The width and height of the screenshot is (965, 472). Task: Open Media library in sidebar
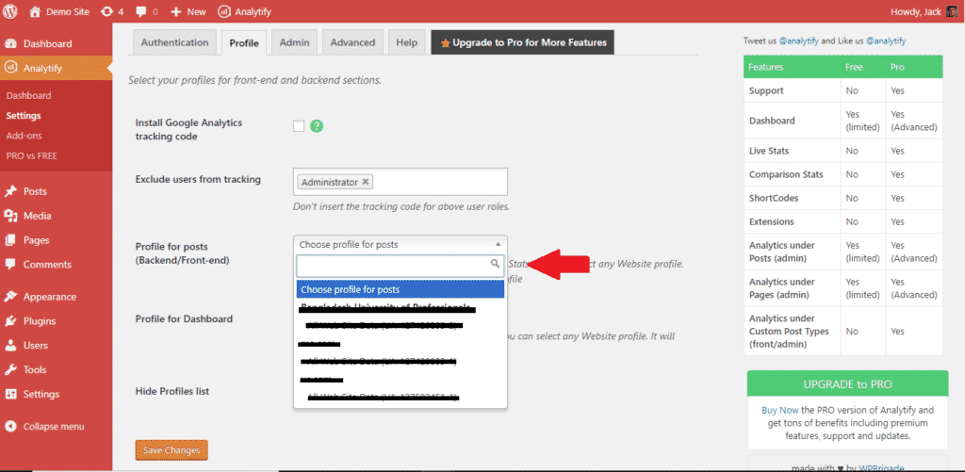37,216
